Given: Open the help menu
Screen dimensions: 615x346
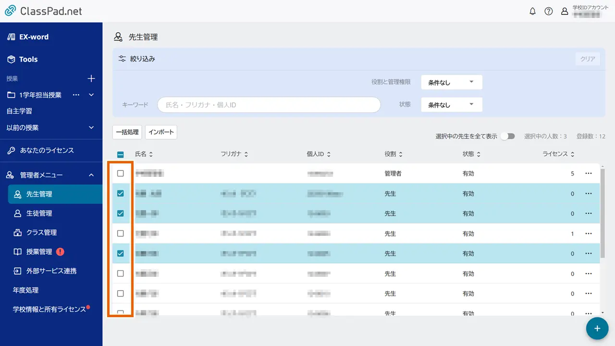Looking at the screenshot, I should click(x=549, y=11).
